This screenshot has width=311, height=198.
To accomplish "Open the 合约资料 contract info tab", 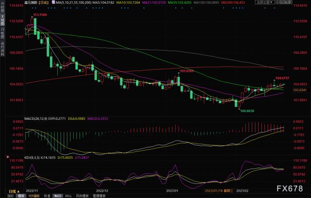I will [x=2, y=48].
